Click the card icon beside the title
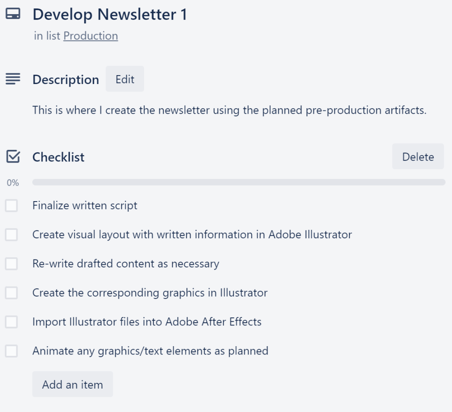The image size is (452, 412). (12, 14)
